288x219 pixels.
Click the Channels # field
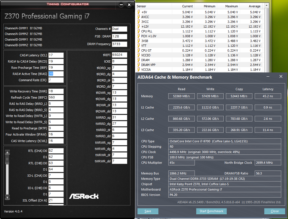click(119, 29)
